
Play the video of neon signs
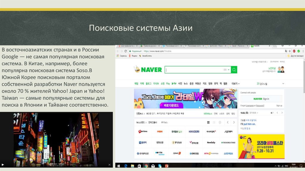[3, 164]
